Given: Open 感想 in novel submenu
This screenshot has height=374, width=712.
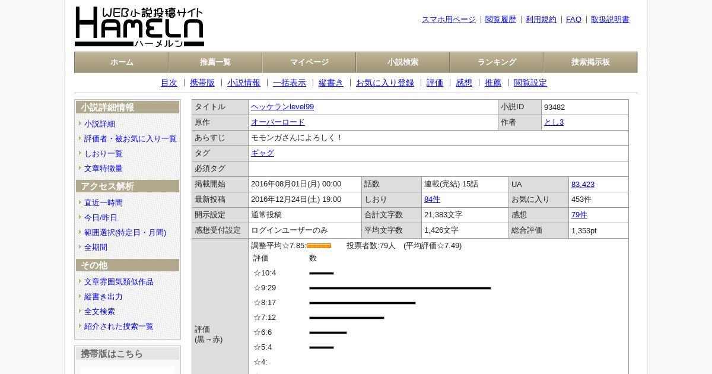Looking at the screenshot, I should click(x=464, y=83).
